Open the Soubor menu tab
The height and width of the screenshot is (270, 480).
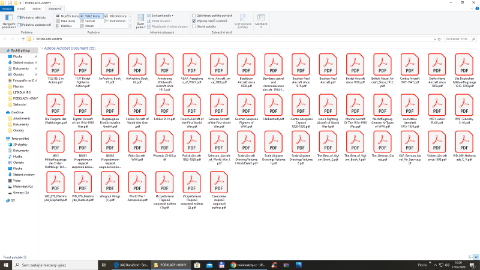point(7,8)
